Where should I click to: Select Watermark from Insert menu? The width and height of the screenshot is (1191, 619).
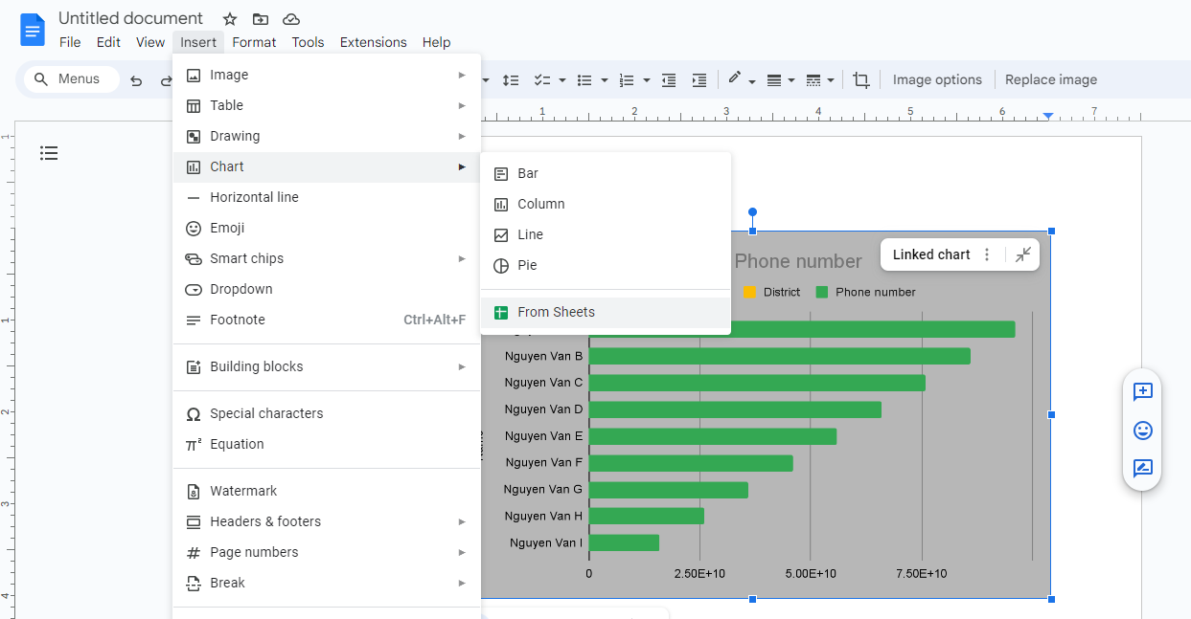click(243, 491)
